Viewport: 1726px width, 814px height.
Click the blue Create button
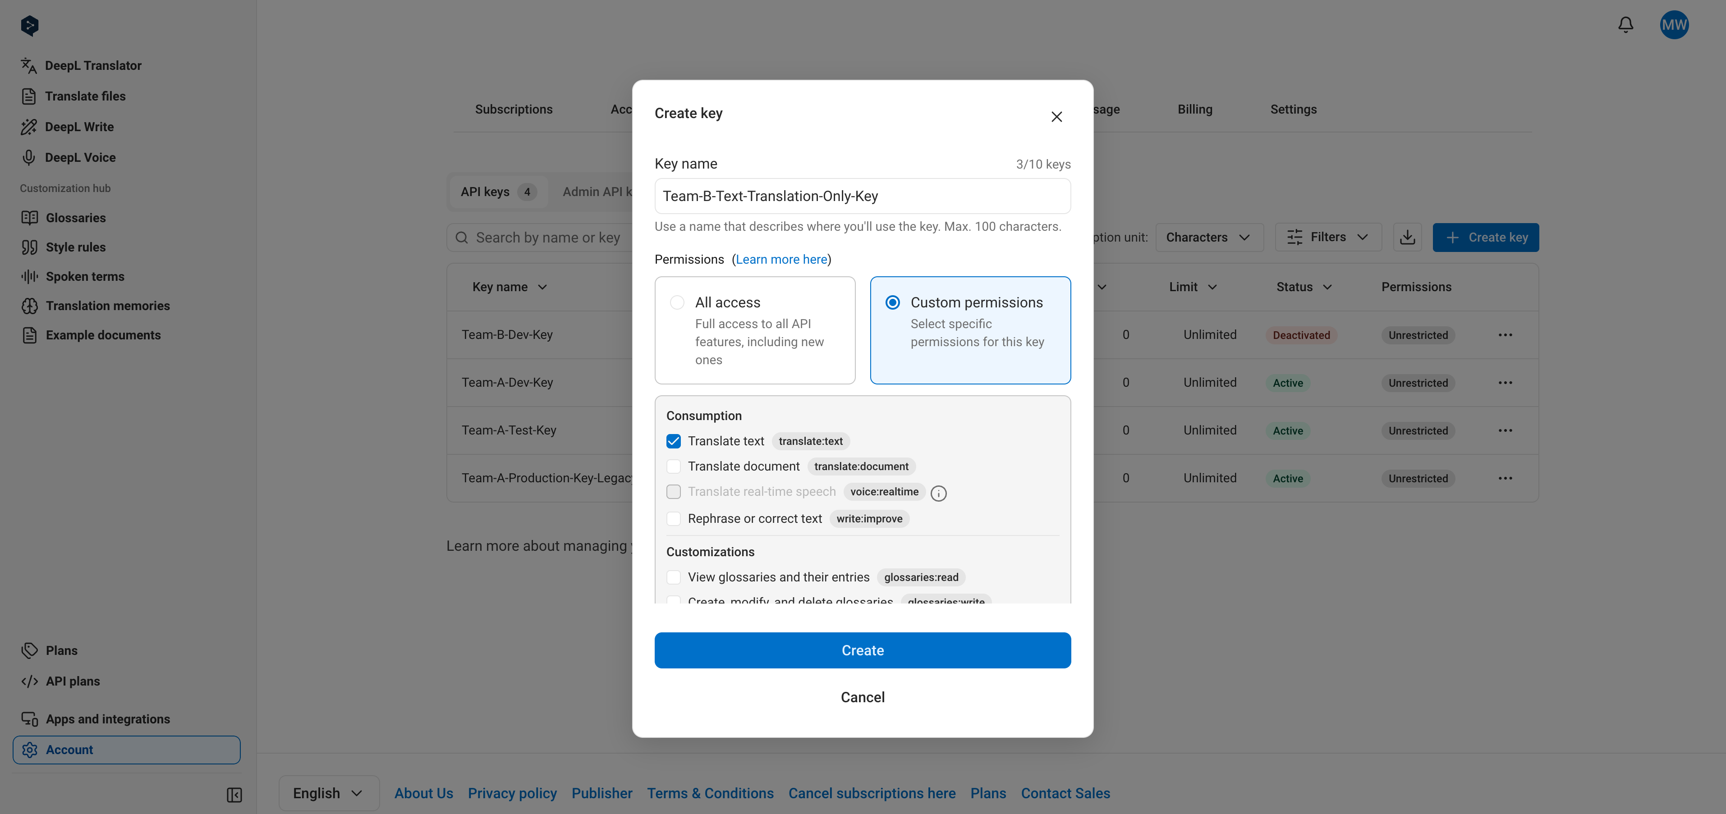pyautogui.click(x=863, y=650)
